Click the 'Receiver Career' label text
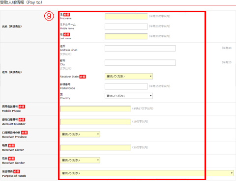 point(13,150)
